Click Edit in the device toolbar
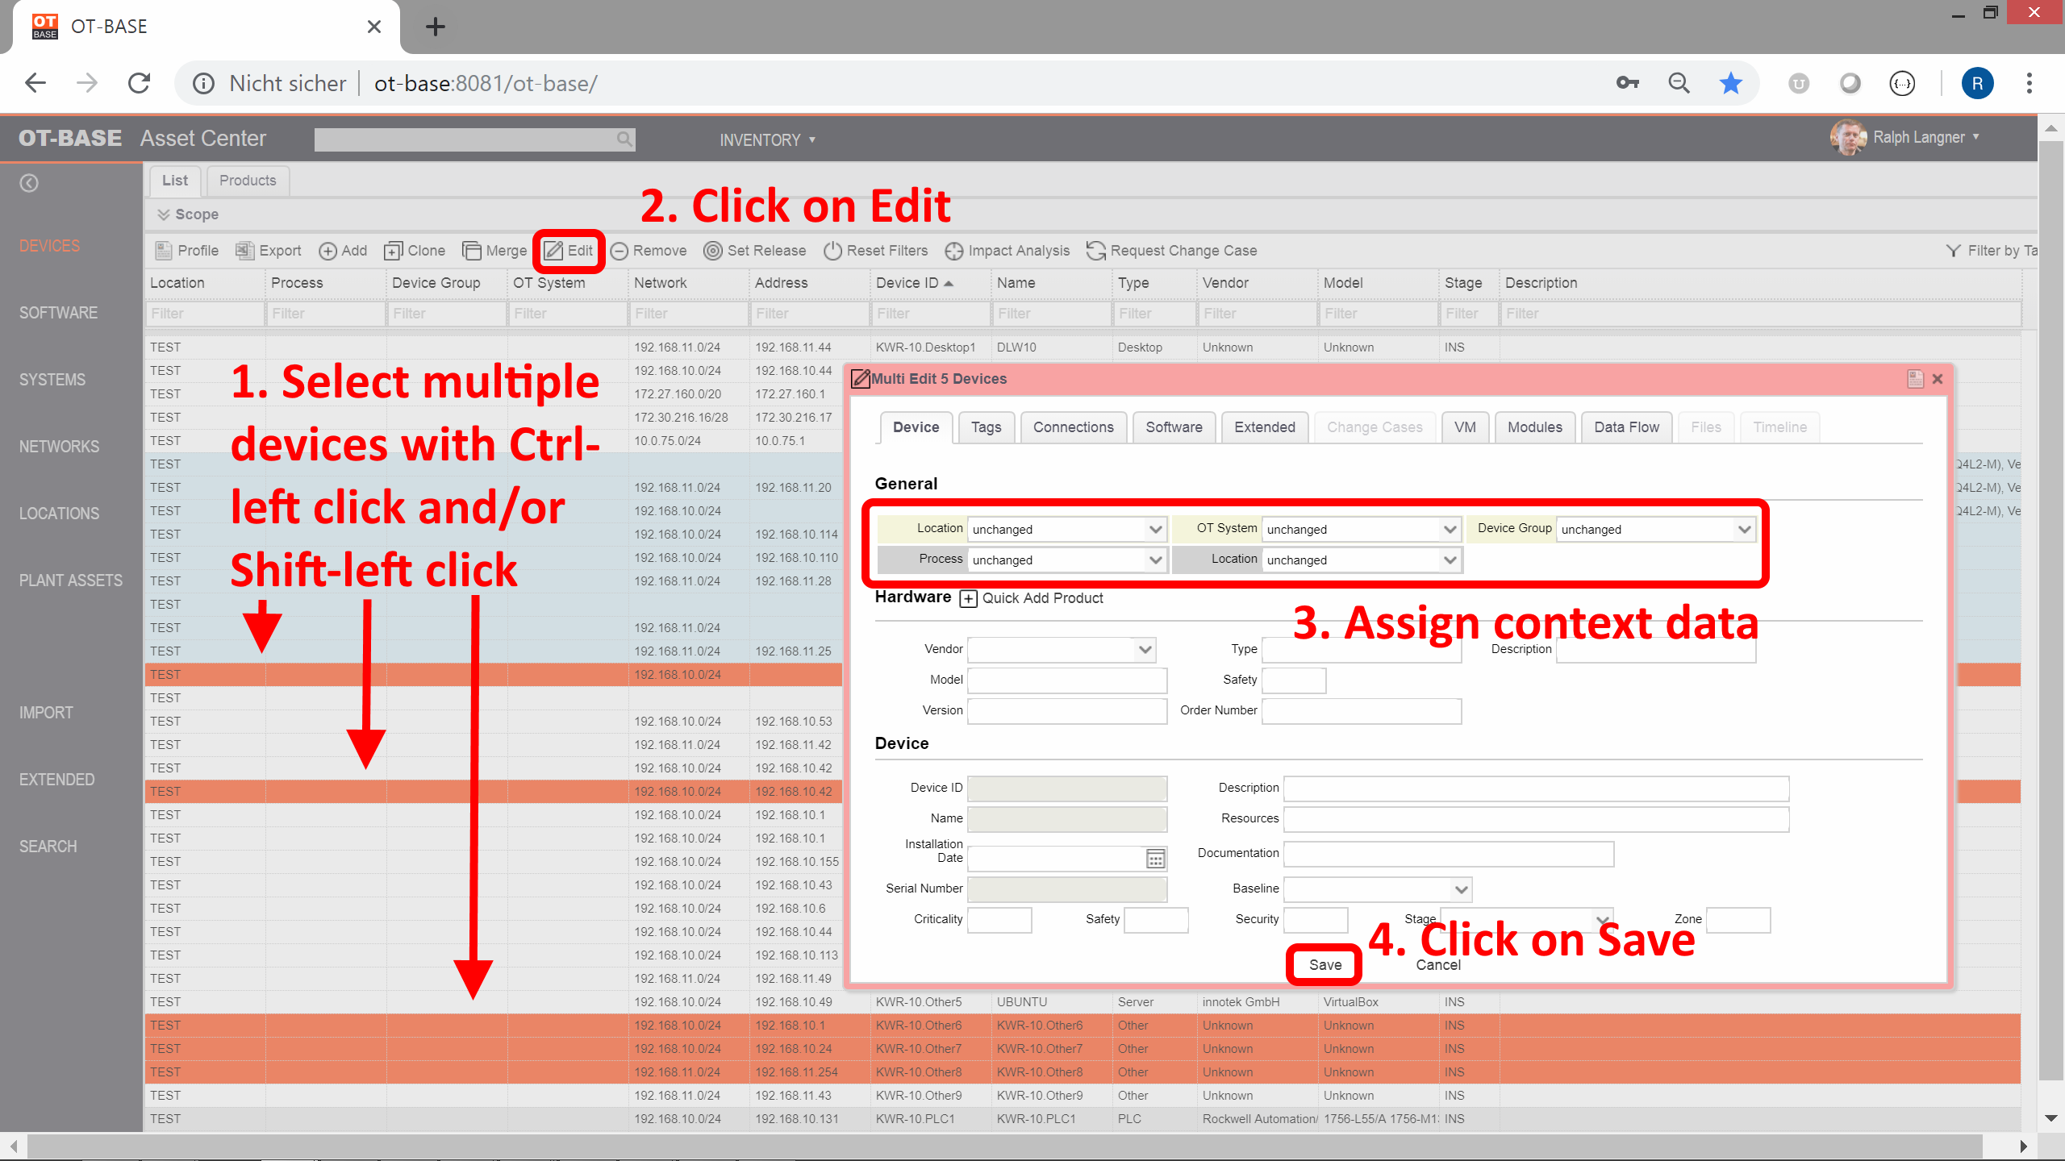The image size is (2065, 1161). pyautogui.click(x=569, y=251)
